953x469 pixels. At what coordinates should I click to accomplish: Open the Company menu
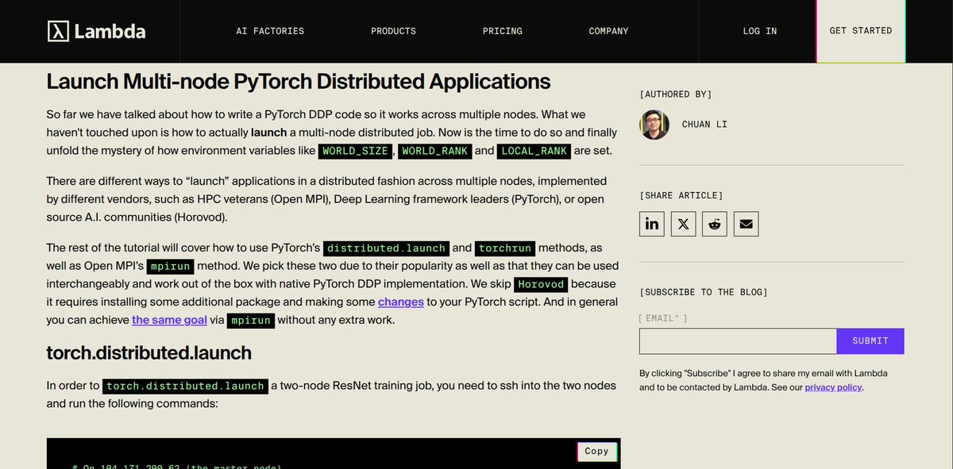(x=608, y=31)
